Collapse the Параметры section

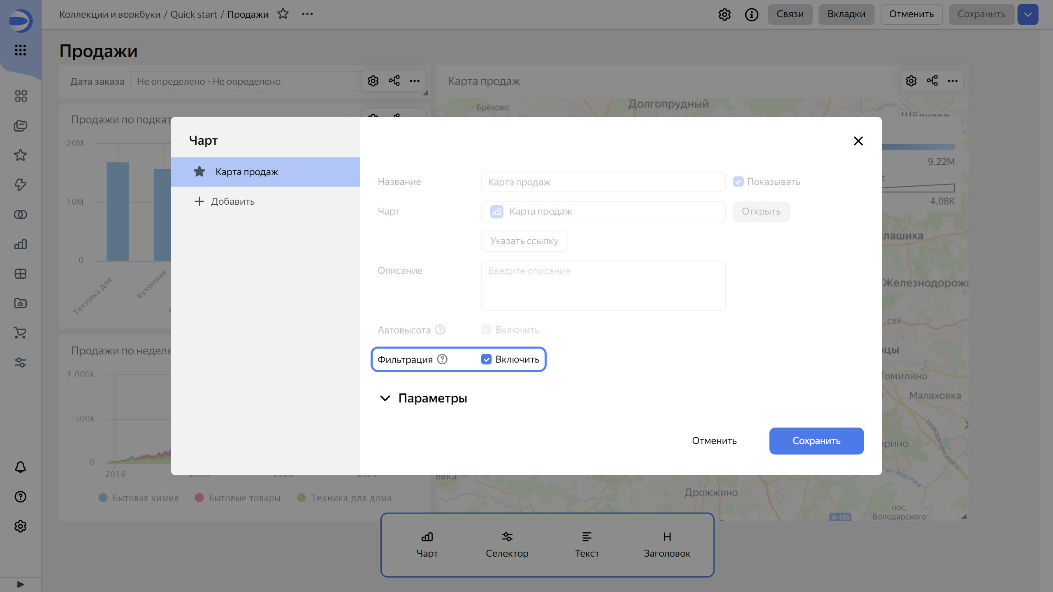coord(385,398)
